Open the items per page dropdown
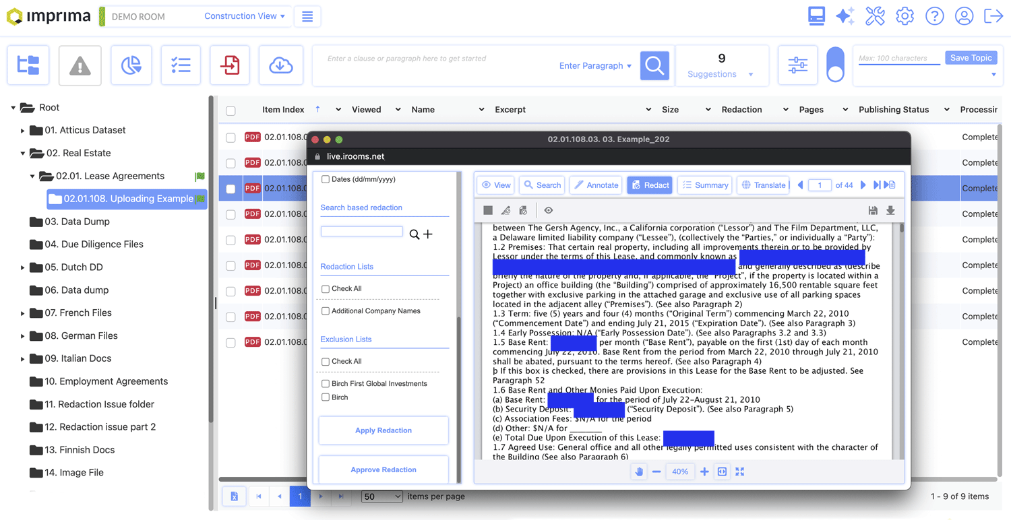The image size is (1011, 520). tap(381, 496)
